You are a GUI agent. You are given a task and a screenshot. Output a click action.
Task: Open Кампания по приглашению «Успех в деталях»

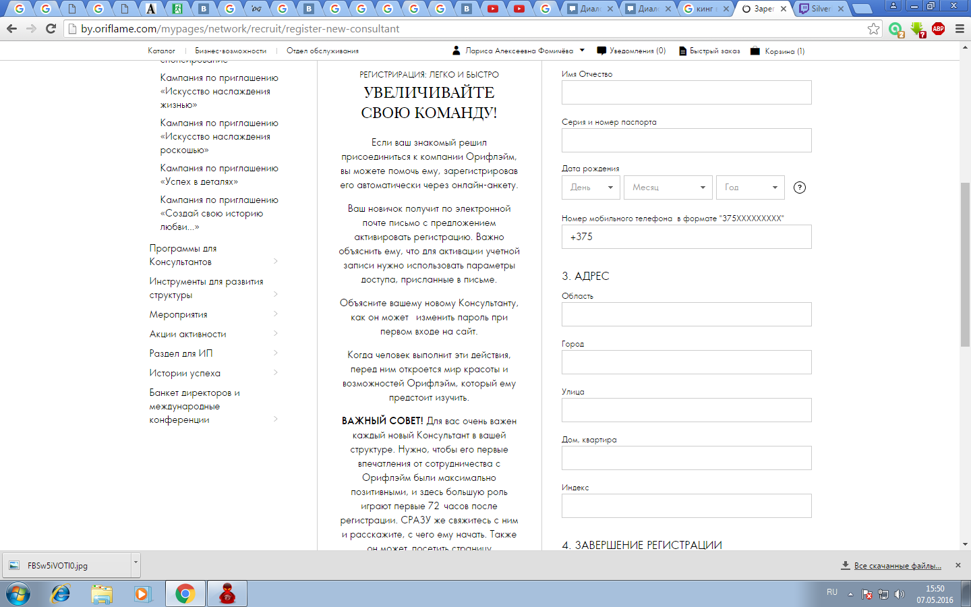coord(219,175)
